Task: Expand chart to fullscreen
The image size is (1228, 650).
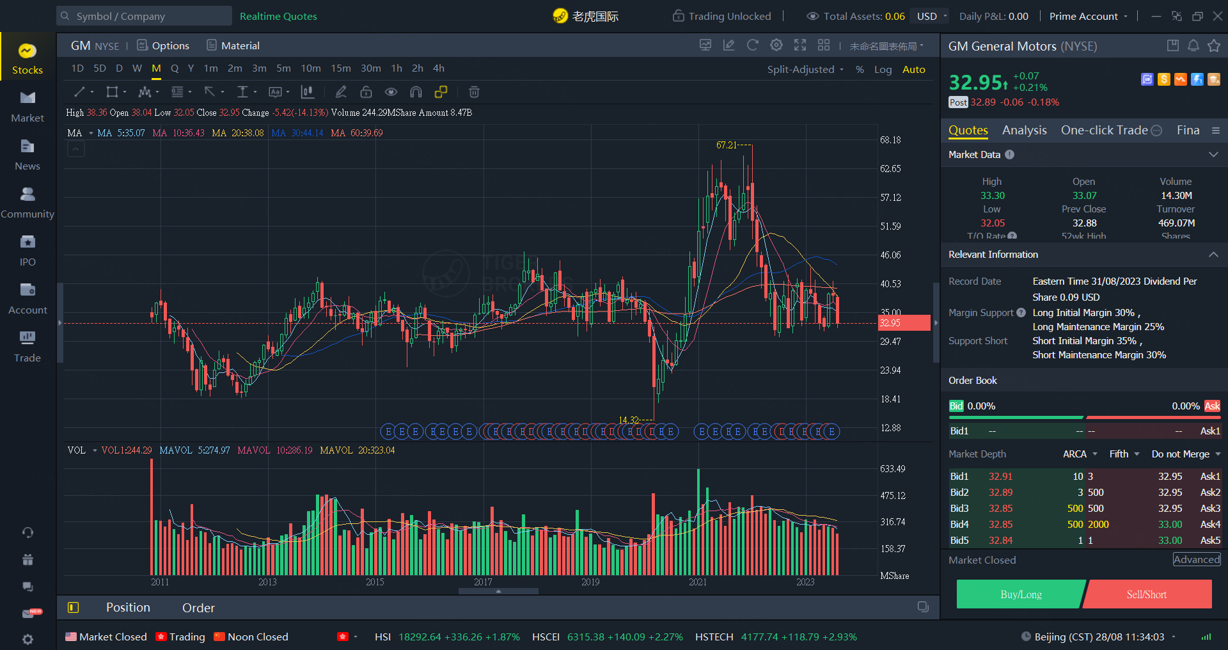Action: (x=800, y=45)
